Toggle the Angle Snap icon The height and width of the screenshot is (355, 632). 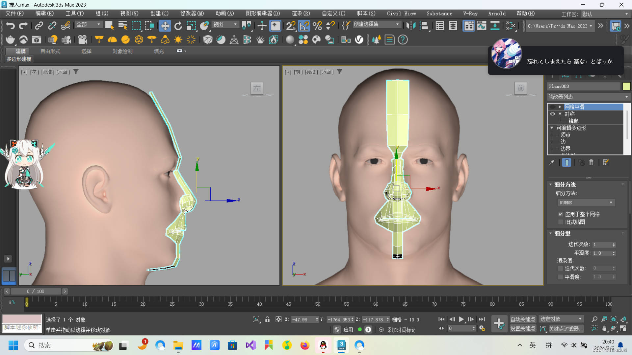pos(304,26)
